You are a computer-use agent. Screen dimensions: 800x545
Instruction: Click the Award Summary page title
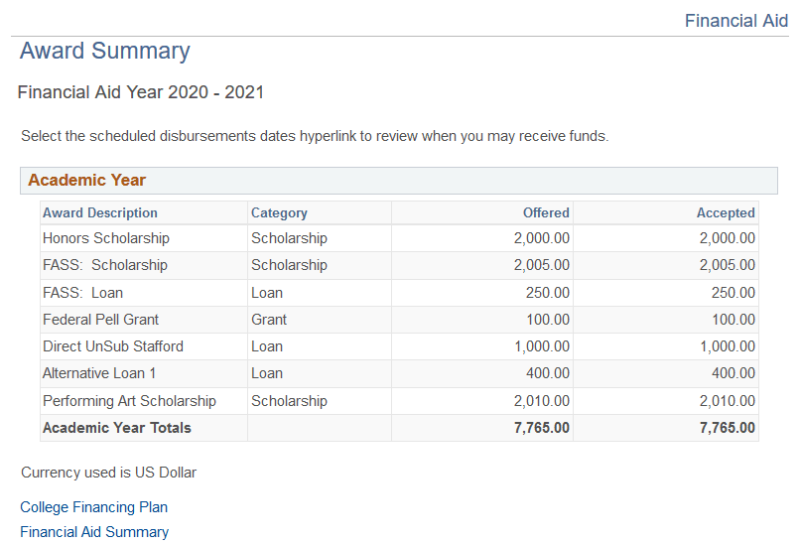click(105, 52)
